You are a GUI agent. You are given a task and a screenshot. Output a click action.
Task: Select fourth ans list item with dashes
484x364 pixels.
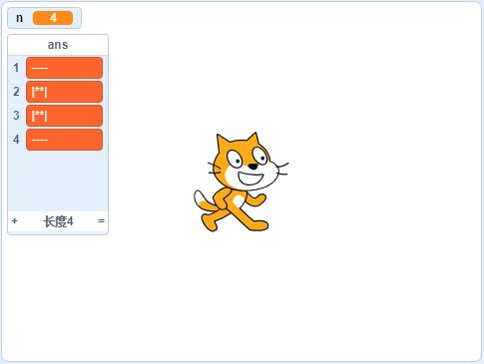point(64,140)
